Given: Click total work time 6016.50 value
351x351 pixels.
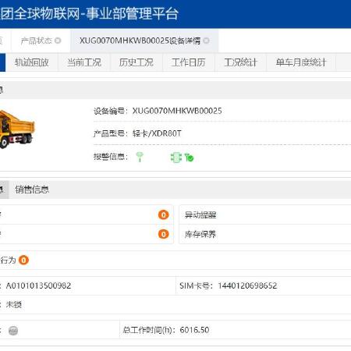Looking at the screenshot, I should (x=194, y=330).
